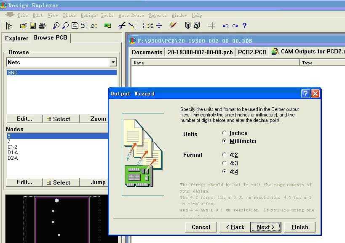The width and height of the screenshot is (345, 243).
Task: Click the Jump button under Nodes
Action: click(94, 182)
